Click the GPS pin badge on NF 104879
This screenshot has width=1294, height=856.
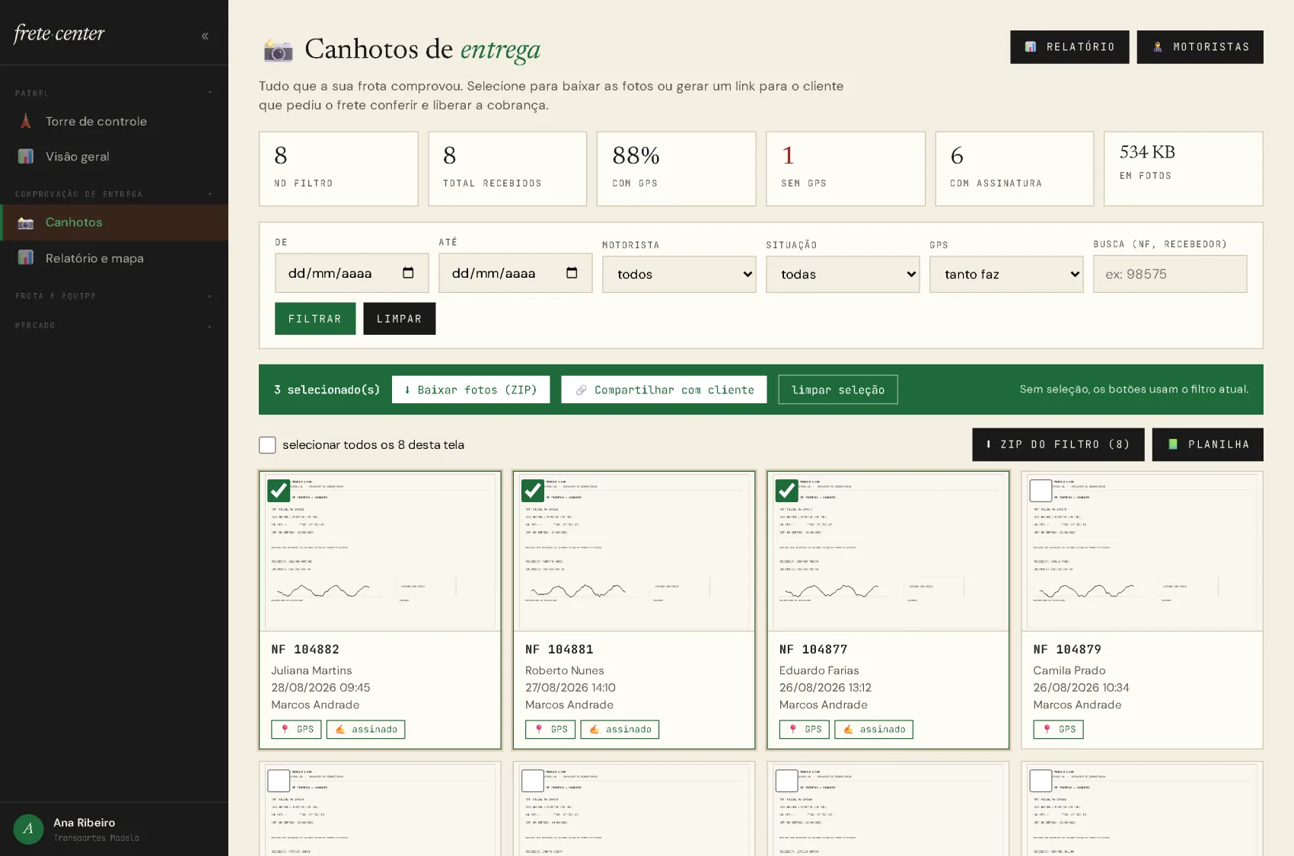1059,729
